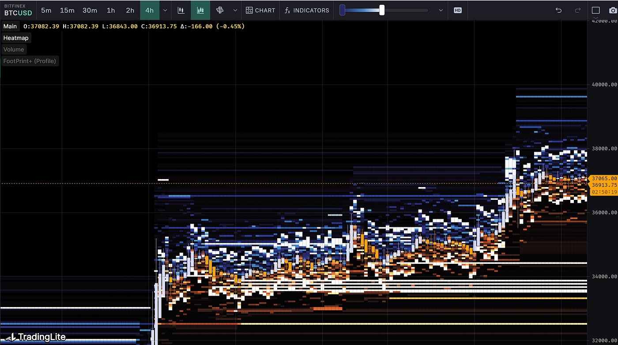The image size is (618, 345).
Task: Click the heatmap slider dark-blue lower handle
Action: [x=342, y=10]
